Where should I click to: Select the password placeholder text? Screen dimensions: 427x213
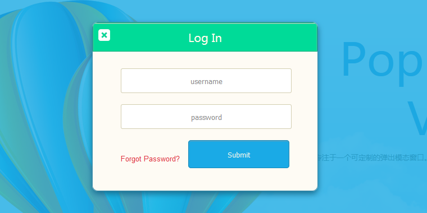click(x=206, y=117)
